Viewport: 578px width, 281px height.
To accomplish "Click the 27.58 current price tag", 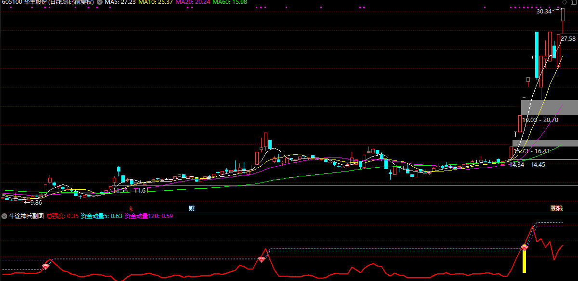I will pos(568,38).
